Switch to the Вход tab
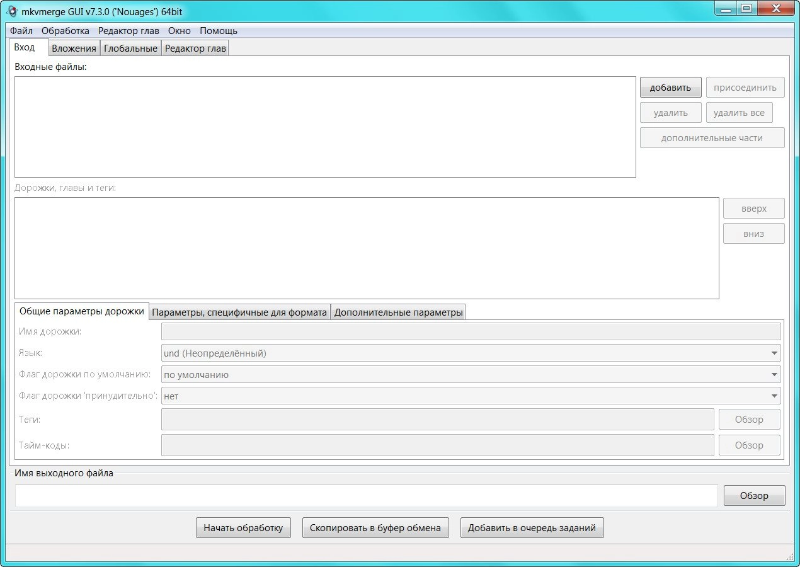The width and height of the screenshot is (800, 567). (29, 47)
